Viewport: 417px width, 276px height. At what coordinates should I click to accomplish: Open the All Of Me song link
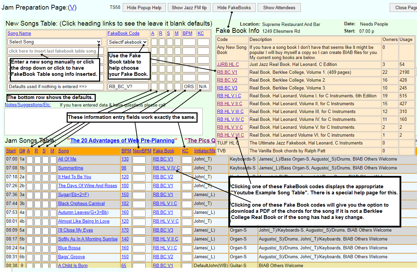[x=67, y=159]
